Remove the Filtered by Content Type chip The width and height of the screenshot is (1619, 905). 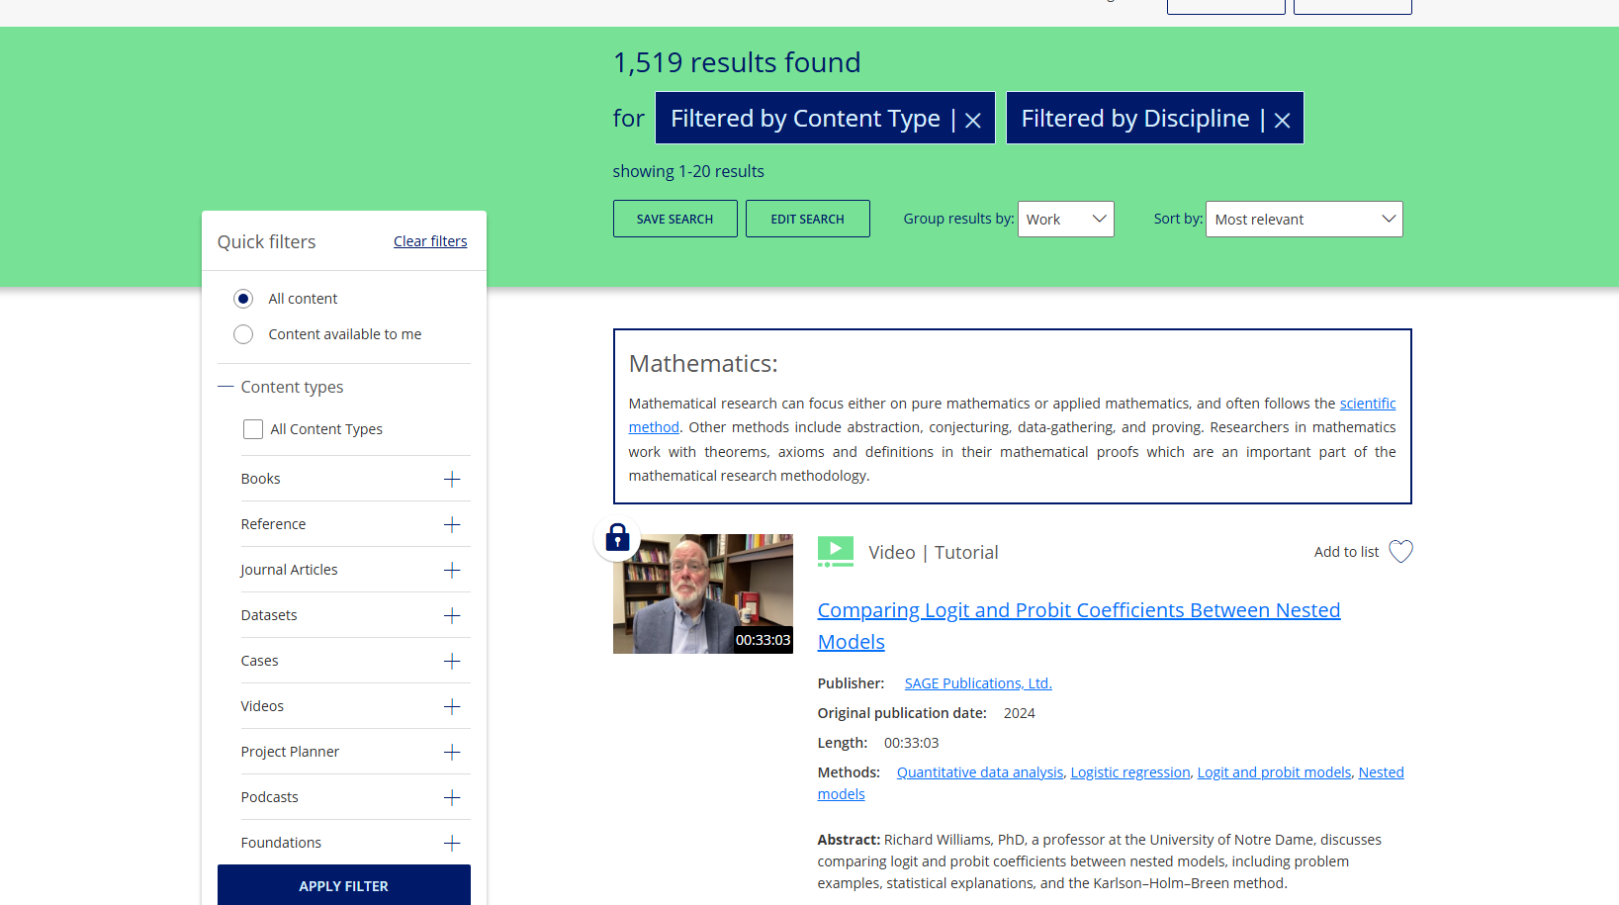(x=973, y=120)
